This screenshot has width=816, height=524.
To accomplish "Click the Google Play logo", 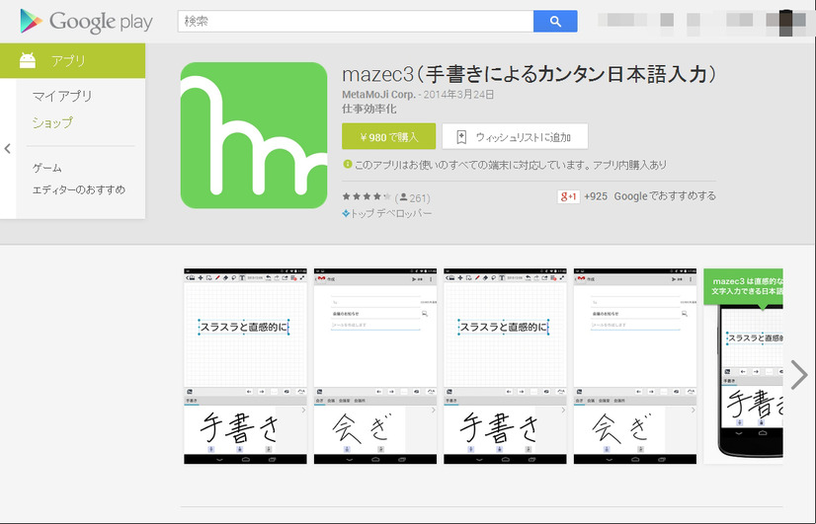I will (x=86, y=22).
